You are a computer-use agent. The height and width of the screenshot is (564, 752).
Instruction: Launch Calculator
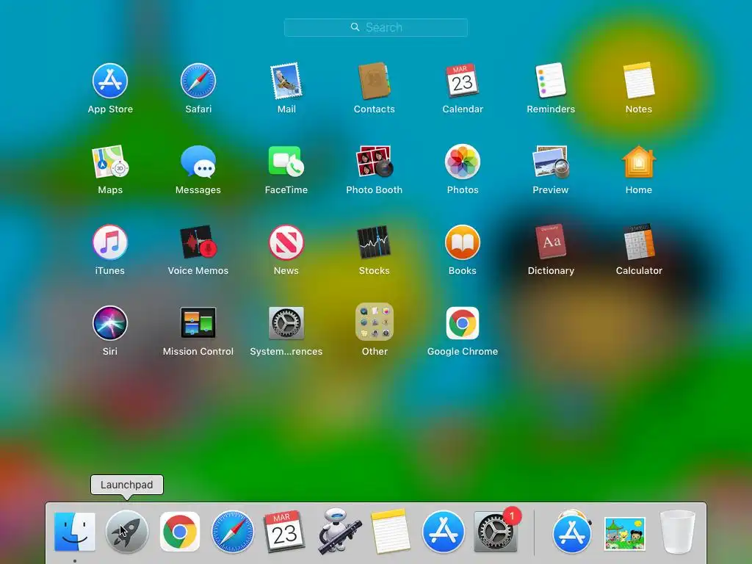(x=639, y=242)
